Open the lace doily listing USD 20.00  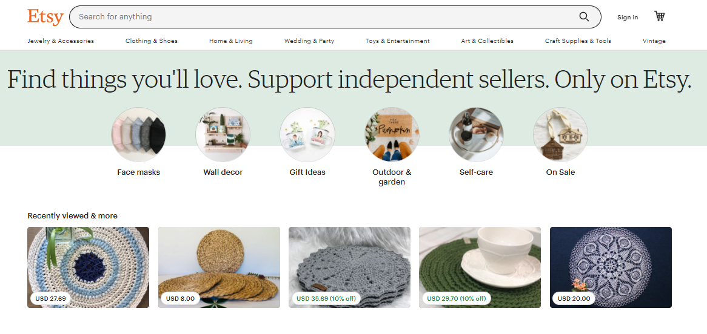pos(611,267)
